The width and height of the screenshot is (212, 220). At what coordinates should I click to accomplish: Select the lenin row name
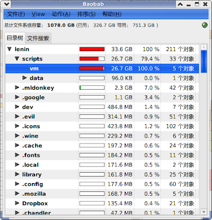coord(22,49)
